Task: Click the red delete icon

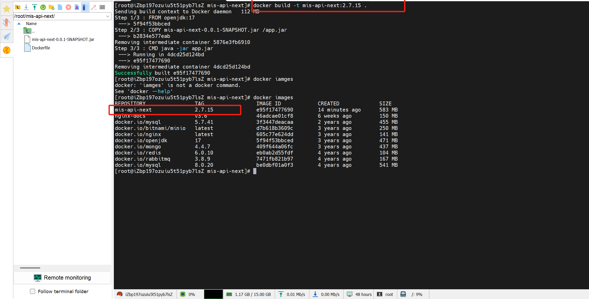Action: pos(68,7)
